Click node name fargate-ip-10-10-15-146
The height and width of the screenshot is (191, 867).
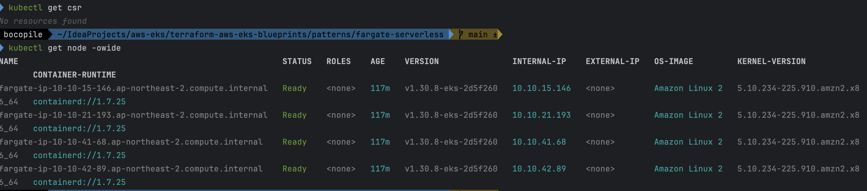tap(134, 88)
